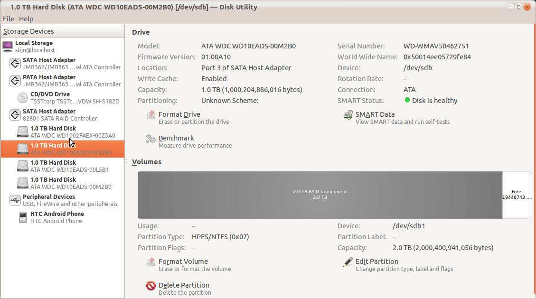The image size is (536, 299).
Task: Select the PATA Host Adapter entry
Action: point(49,80)
